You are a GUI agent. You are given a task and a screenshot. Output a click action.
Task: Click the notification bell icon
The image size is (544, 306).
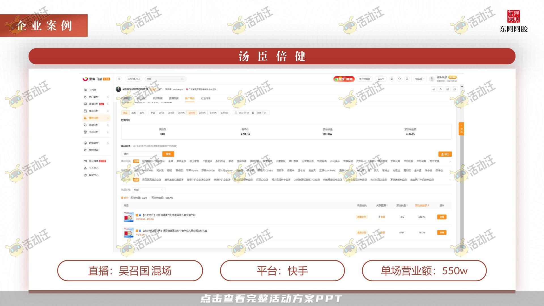[407, 79]
